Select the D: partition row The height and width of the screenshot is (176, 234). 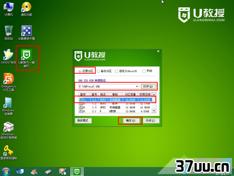point(115,104)
